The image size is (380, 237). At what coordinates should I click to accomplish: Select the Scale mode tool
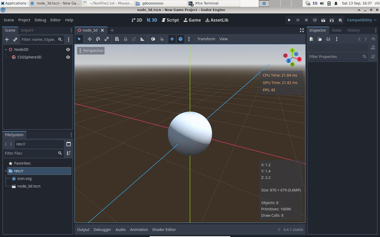click(x=107, y=39)
